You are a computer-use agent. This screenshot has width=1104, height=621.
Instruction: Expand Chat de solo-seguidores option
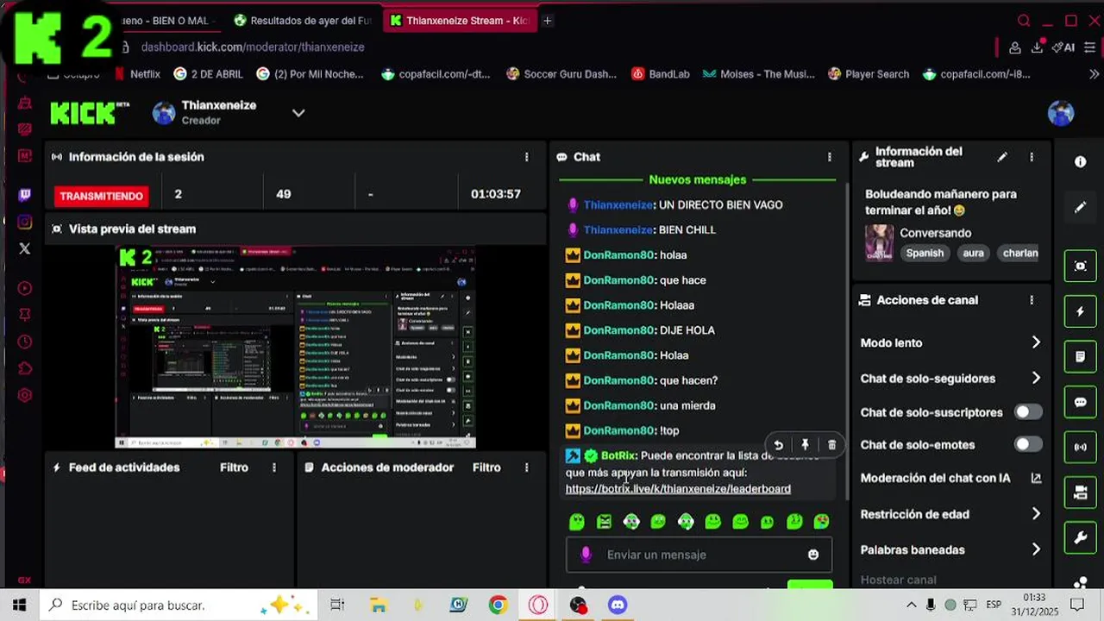(1036, 378)
